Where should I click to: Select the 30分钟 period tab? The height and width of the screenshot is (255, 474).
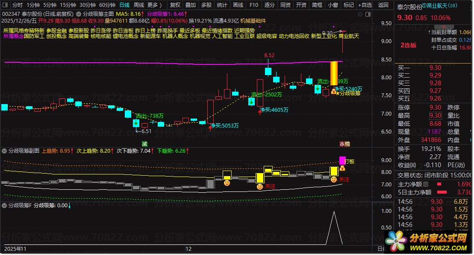(88, 5)
